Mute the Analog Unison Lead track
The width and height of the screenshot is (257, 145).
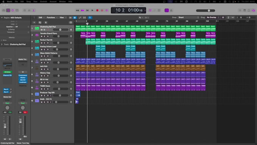(42, 50)
